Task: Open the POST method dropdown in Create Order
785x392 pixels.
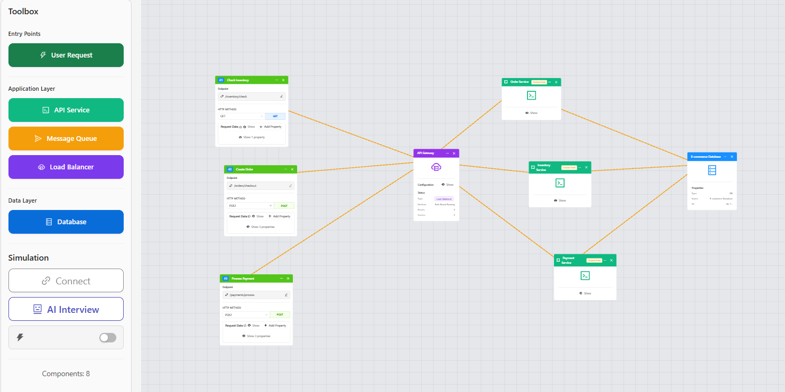Action: pyautogui.click(x=251, y=205)
